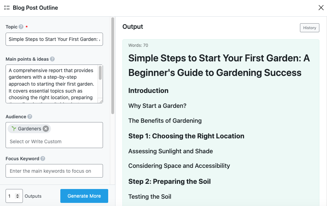The height and width of the screenshot is (206, 327).
Task: Open the History panel
Action: pos(309,28)
